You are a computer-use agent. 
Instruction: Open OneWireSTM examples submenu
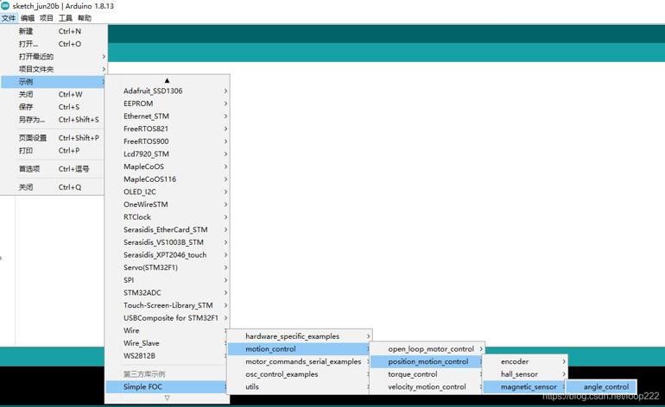167,204
